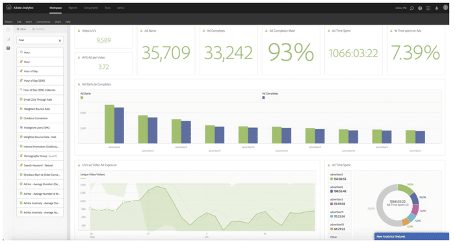Viewport: 455px width, 246px height.
Task: Click the component search input field
Action: point(40,40)
